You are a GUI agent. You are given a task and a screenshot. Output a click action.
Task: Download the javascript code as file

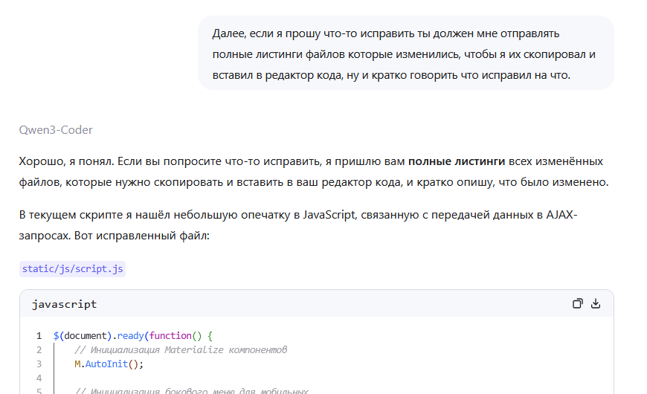(595, 303)
